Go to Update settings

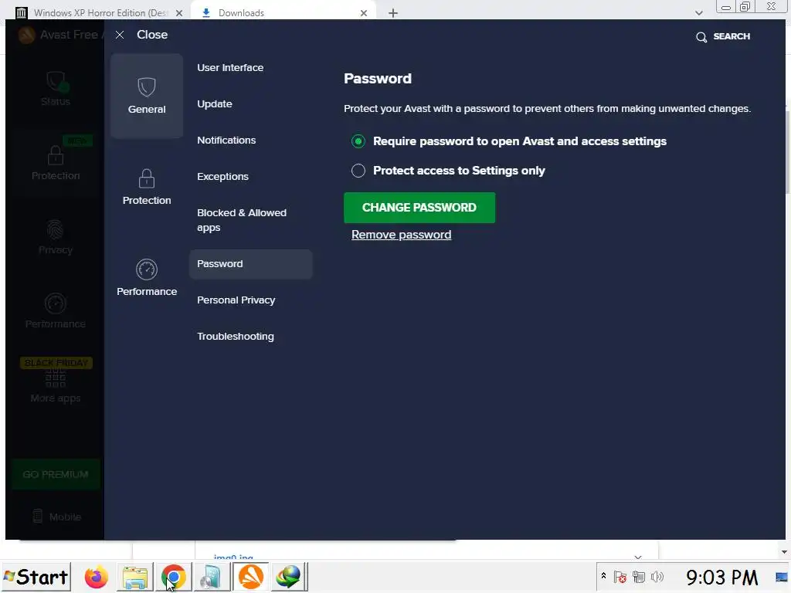215,104
